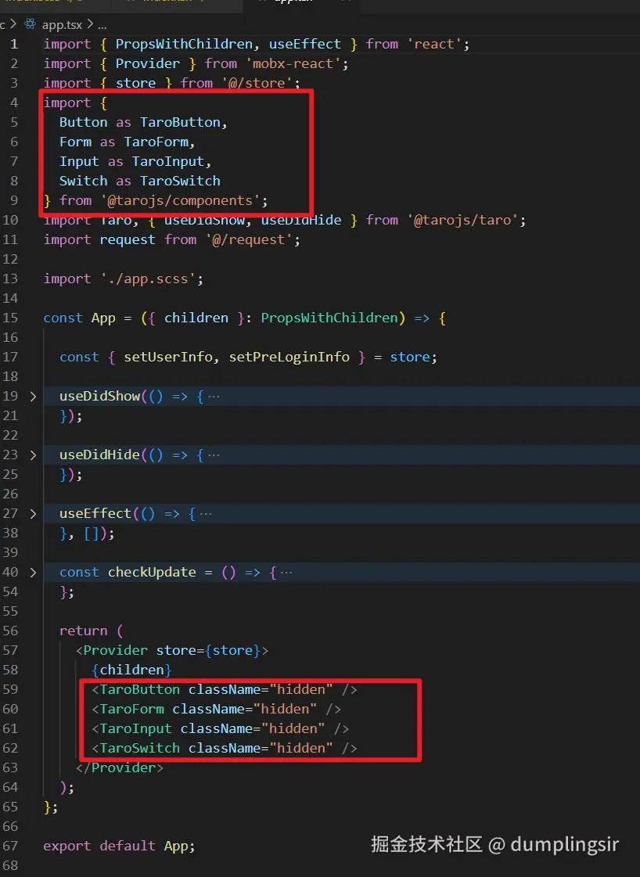
Task: Click line number 1 in the gutter
Action: click(14, 44)
